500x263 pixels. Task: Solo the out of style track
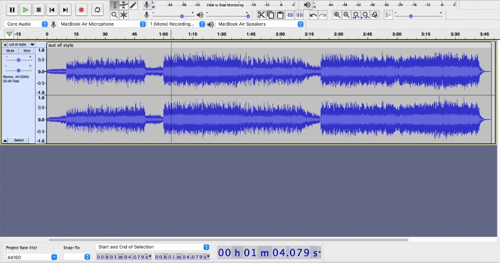point(27,51)
